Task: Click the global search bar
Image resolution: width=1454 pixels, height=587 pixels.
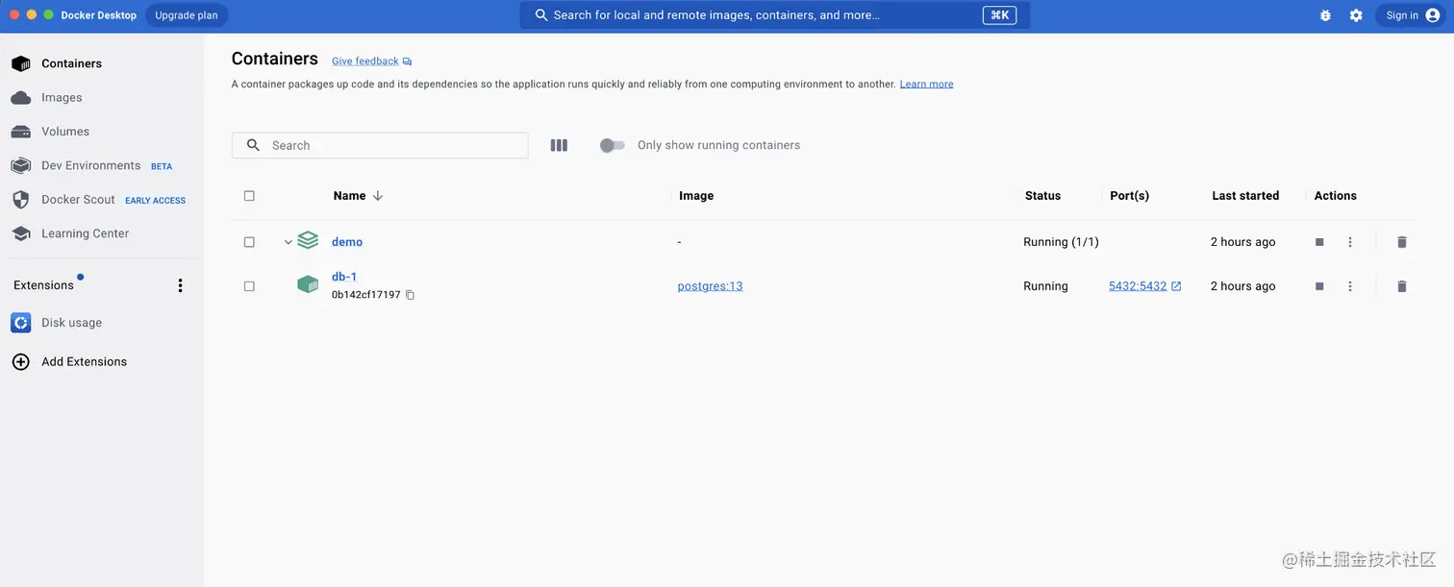Action: (x=774, y=15)
